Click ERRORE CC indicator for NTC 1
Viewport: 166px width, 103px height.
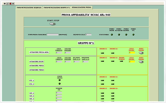pyautogui.click(x=102, y=93)
